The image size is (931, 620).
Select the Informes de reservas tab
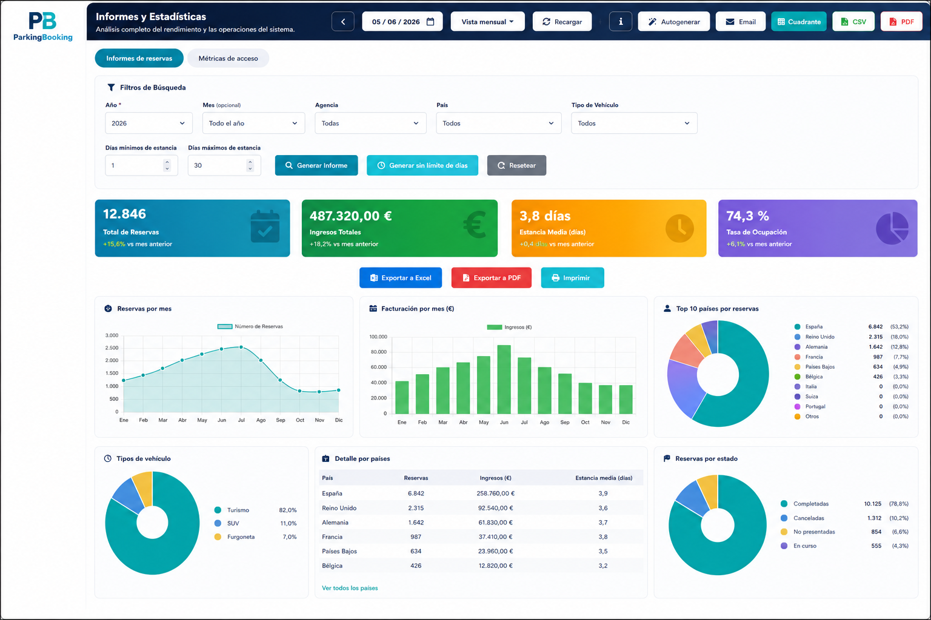coord(139,58)
